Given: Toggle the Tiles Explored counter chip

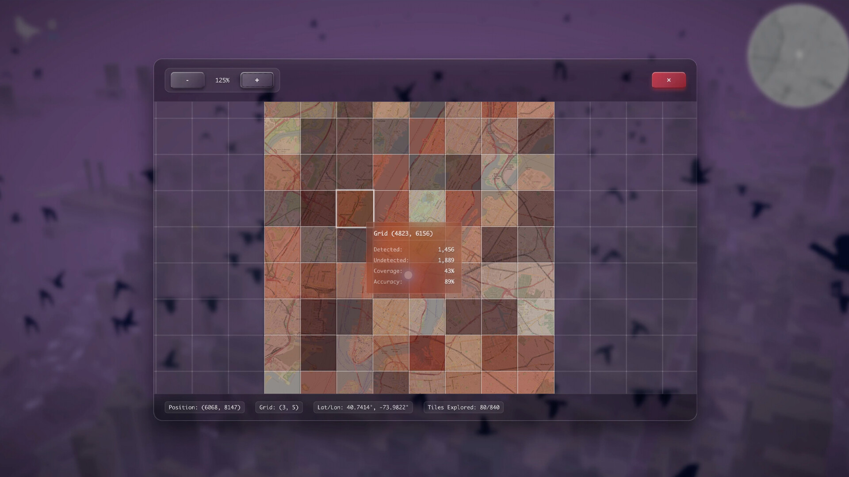Looking at the screenshot, I should (x=463, y=407).
